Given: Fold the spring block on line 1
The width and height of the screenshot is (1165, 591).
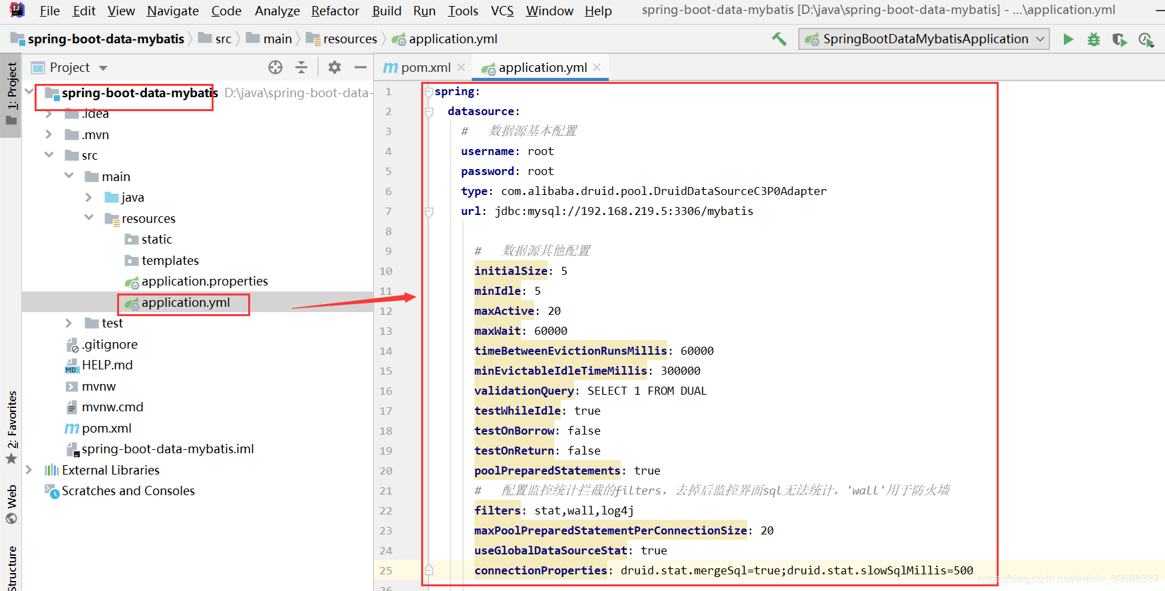Looking at the screenshot, I should pos(429,92).
